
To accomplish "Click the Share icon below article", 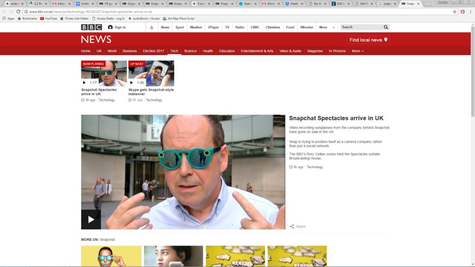I will (292, 227).
